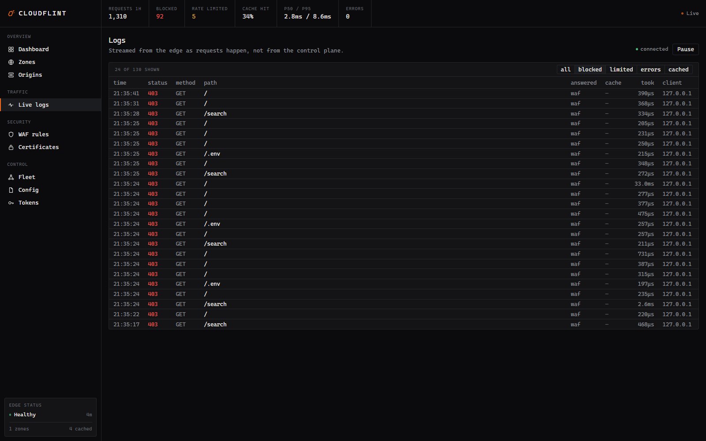The image size is (706, 441).
Task: Click the 2.6ms duration cell
Action: pyautogui.click(x=646, y=304)
